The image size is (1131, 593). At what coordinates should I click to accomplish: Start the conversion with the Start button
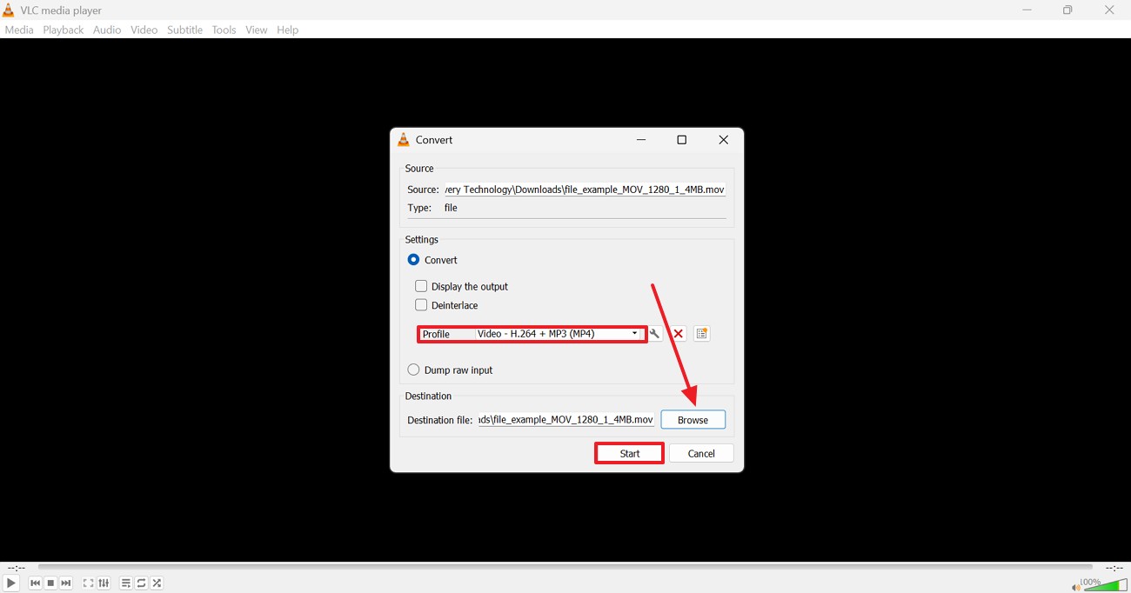(x=628, y=452)
